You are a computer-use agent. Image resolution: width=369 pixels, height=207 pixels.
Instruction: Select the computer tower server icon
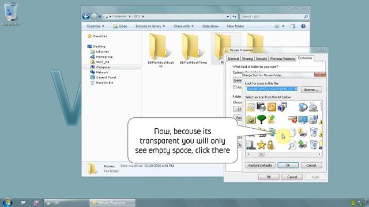coord(251,145)
